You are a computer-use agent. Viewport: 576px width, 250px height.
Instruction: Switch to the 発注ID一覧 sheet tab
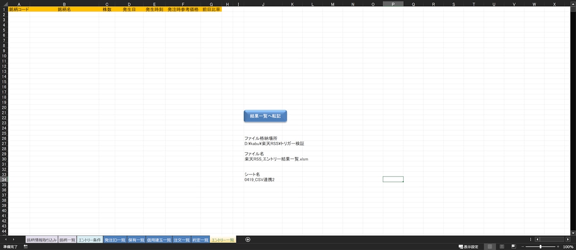[x=115, y=240]
